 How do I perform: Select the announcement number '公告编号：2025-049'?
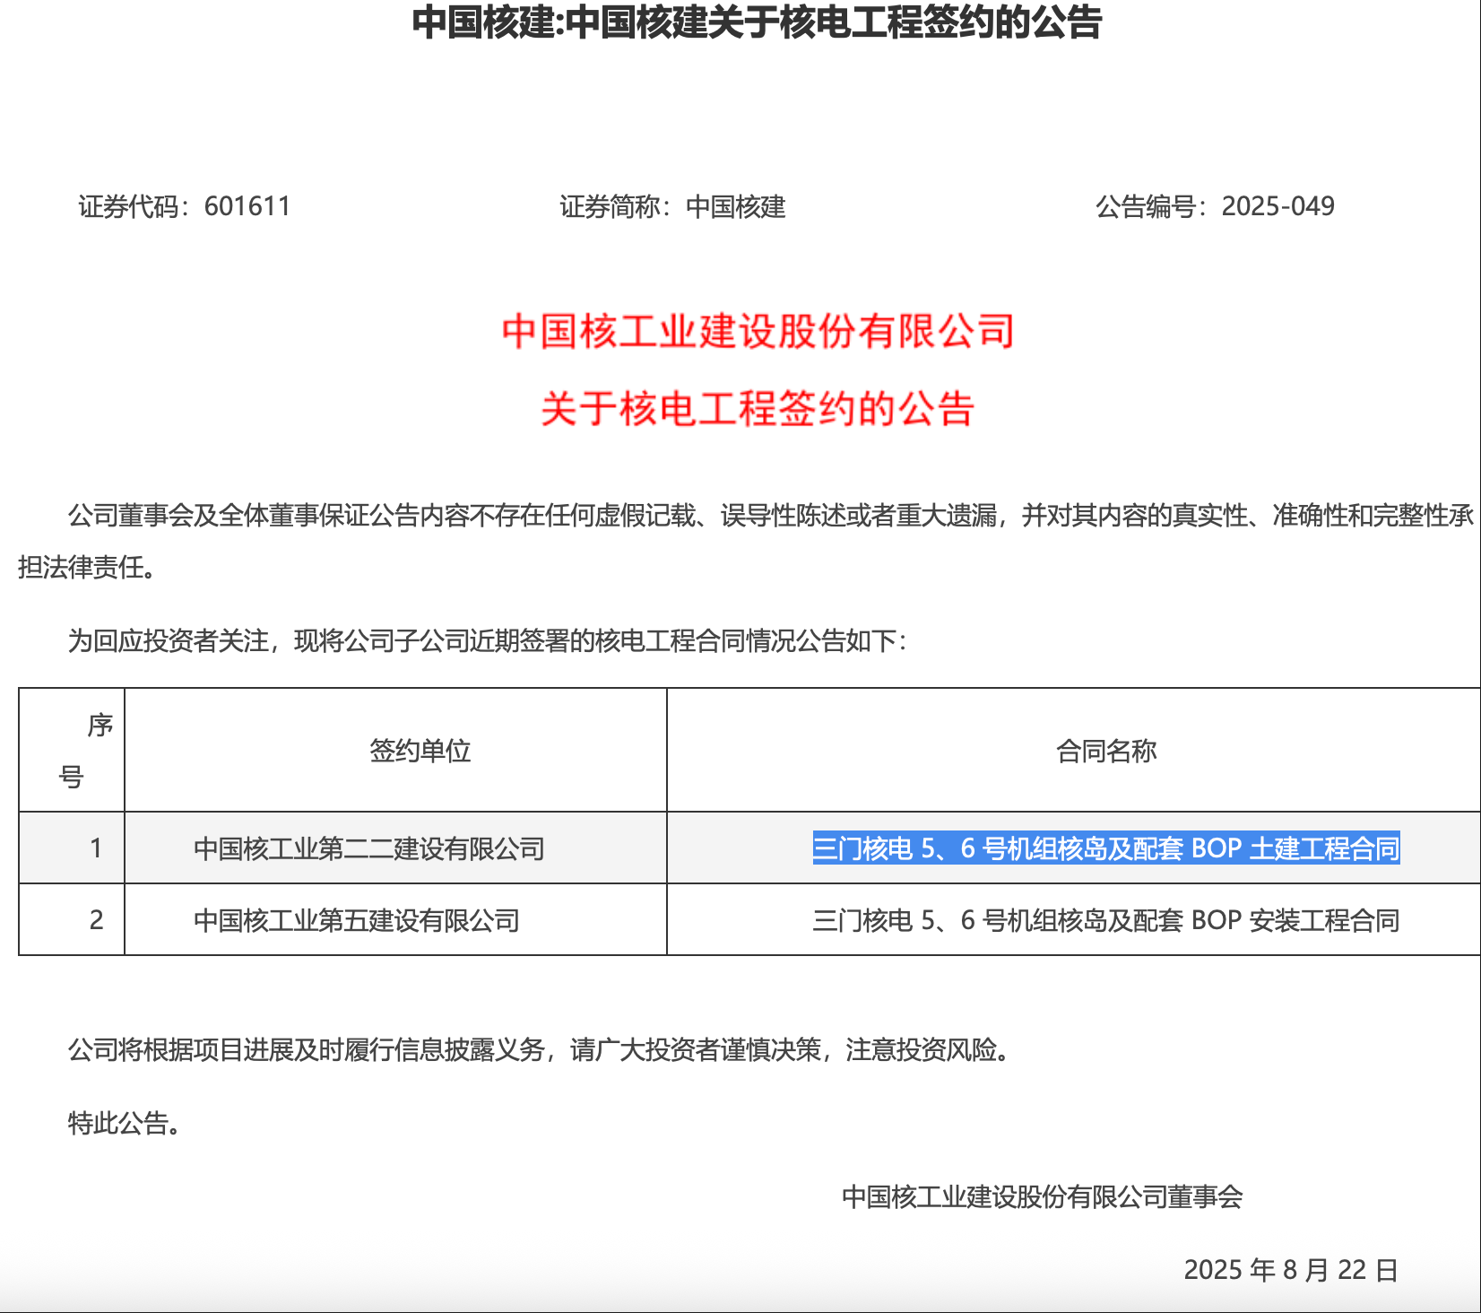click(1215, 207)
